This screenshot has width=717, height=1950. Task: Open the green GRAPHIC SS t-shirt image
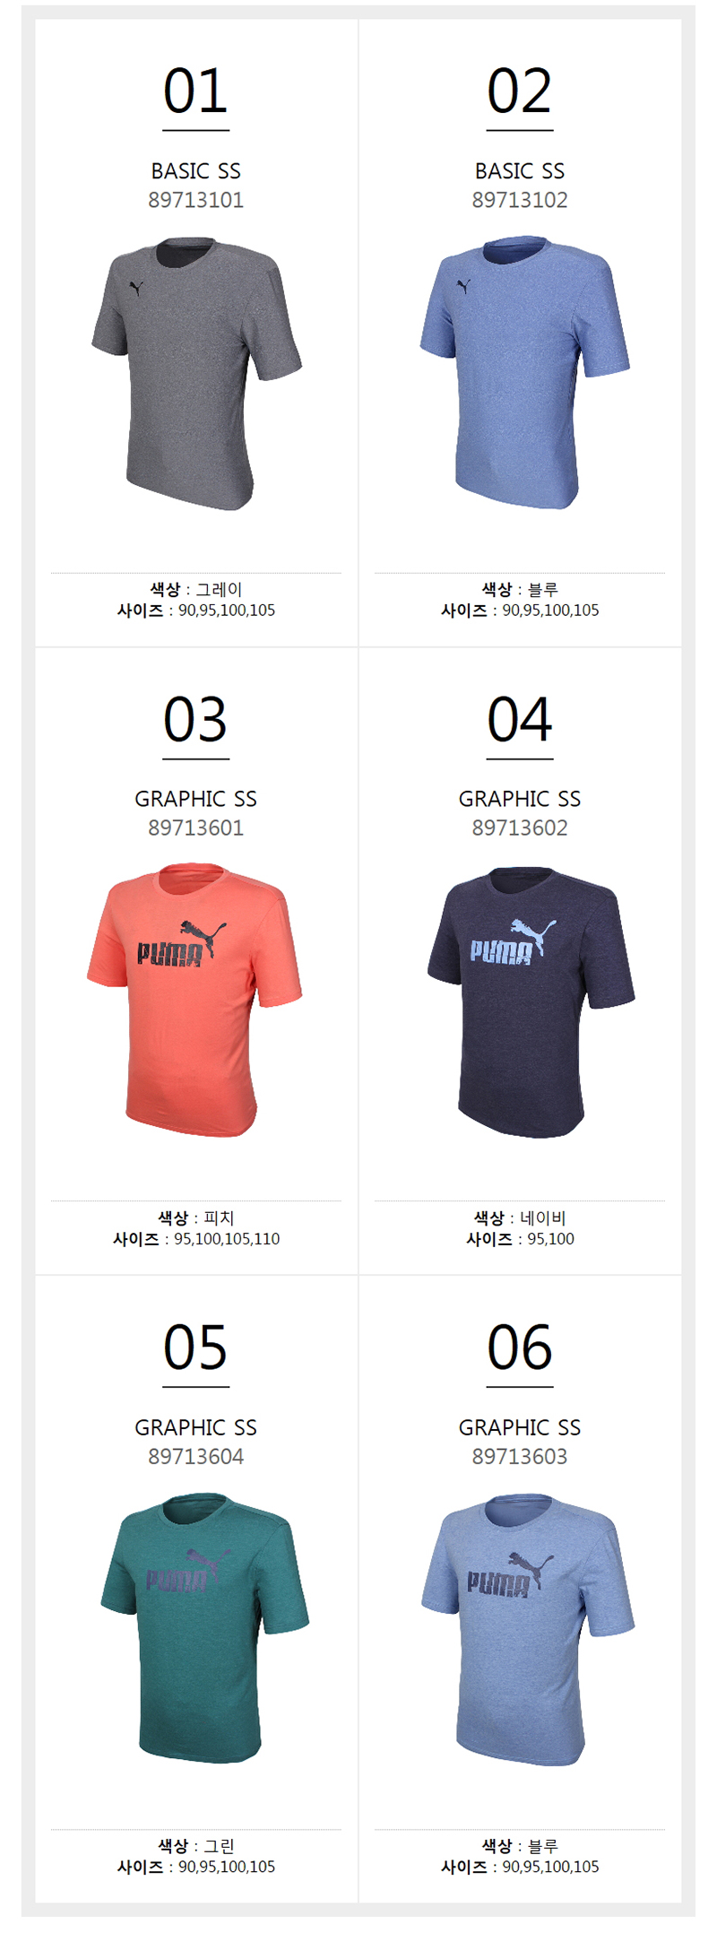tap(204, 1627)
